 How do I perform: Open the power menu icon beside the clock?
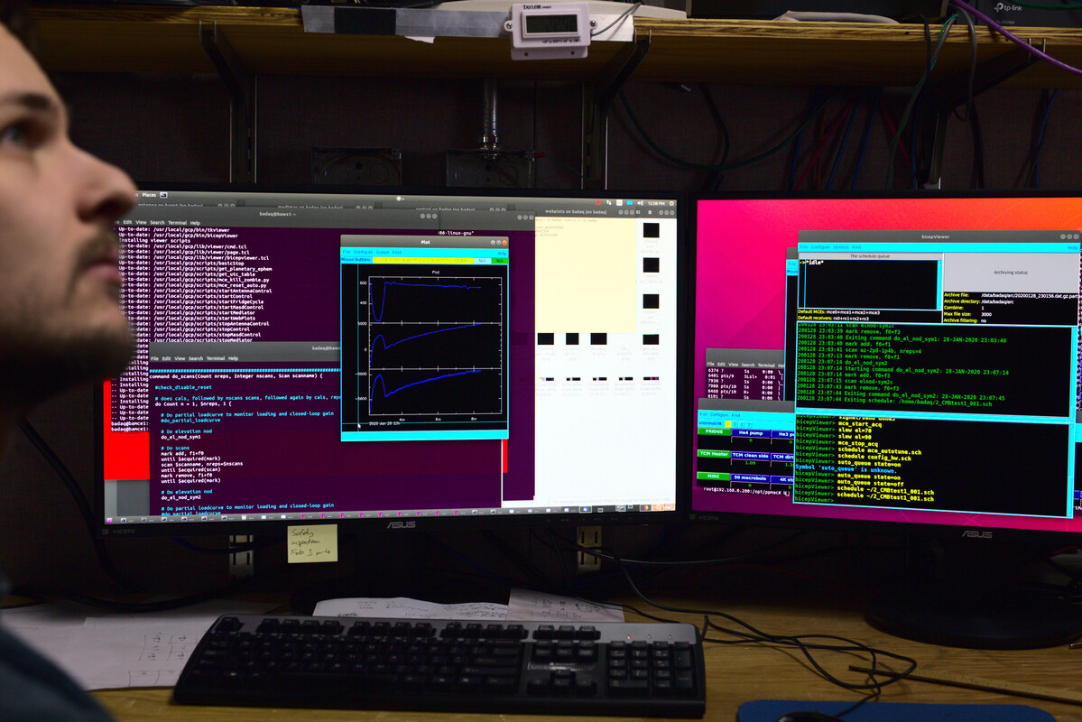click(672, 204)
